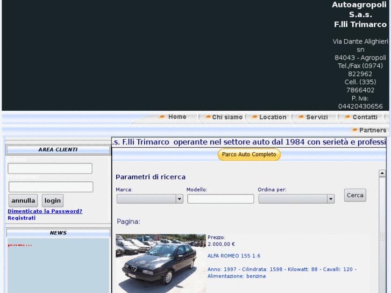The height and width of the screenshot is (293, 391).
Task: Focus the email field in Area Clienti
Action: tap(50, 168)
